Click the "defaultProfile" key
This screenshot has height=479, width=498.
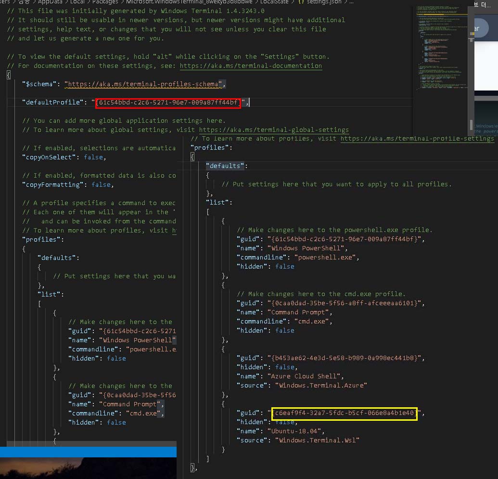[x=52, y=103]
